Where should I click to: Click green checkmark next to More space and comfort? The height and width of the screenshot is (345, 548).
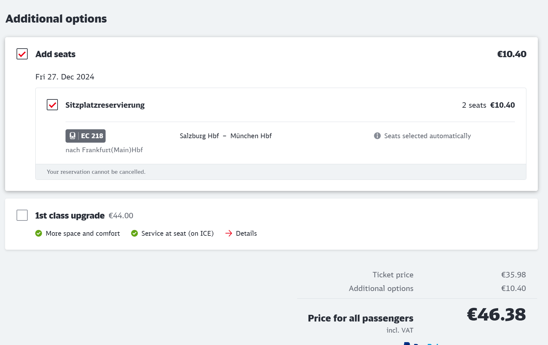click(x=38, y=233)
